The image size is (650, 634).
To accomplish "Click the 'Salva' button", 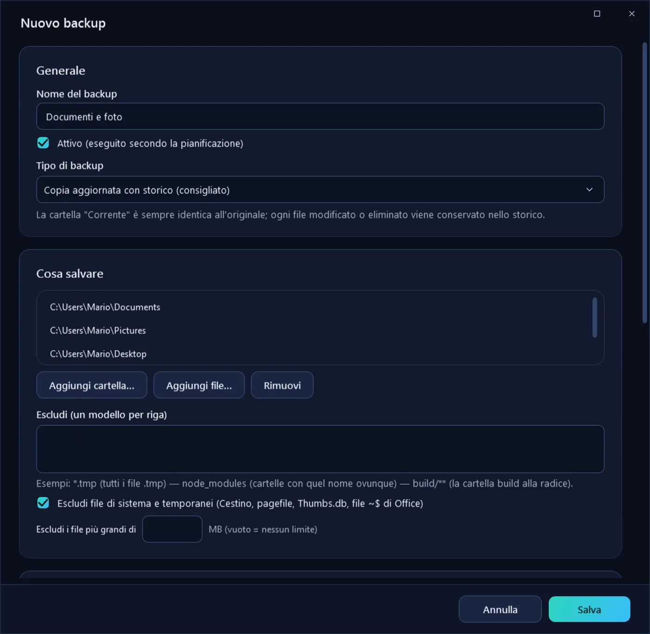I will 589,609.
